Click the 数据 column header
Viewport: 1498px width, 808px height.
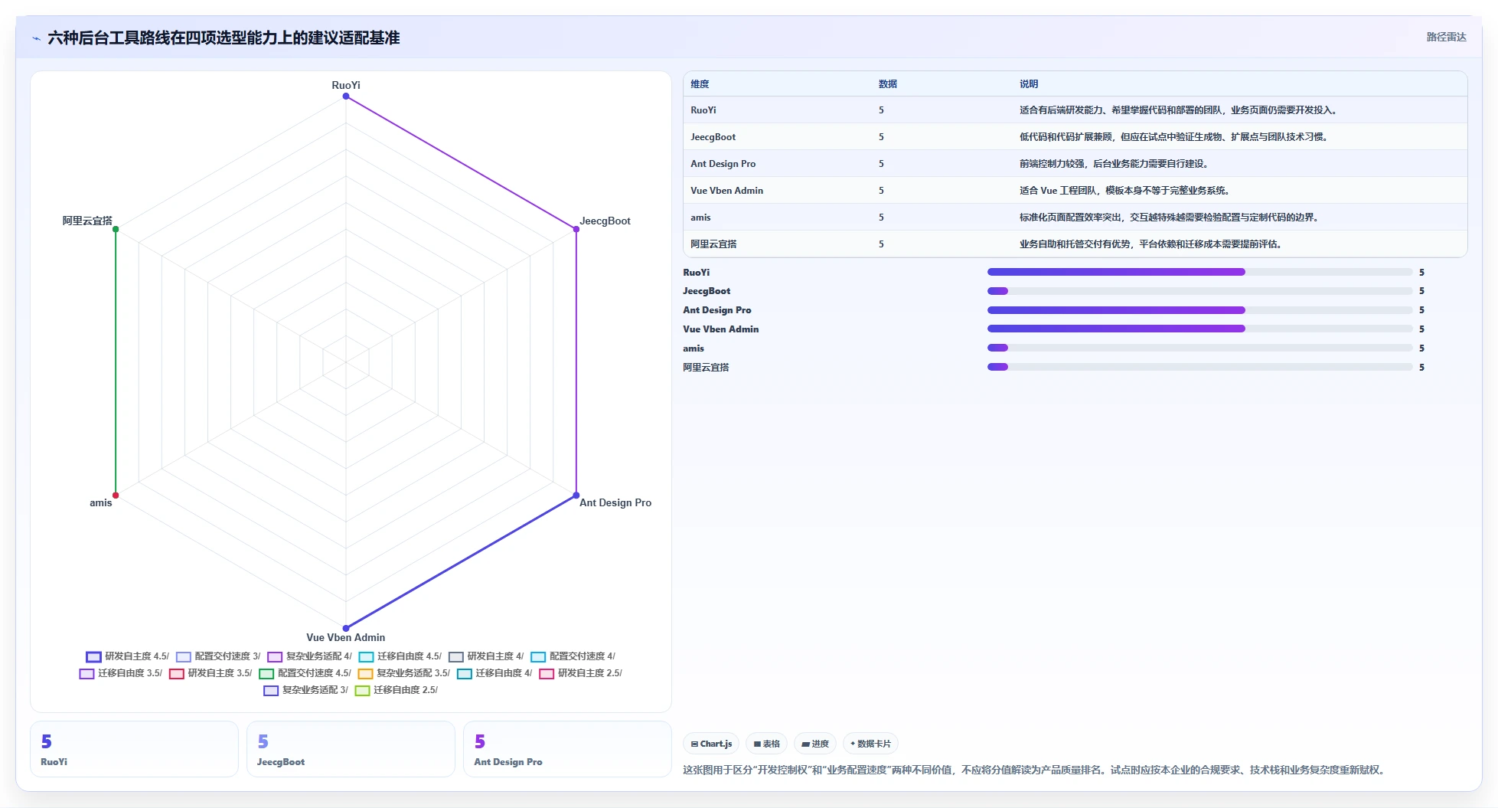pyautogui.click(x=888, y=84)
